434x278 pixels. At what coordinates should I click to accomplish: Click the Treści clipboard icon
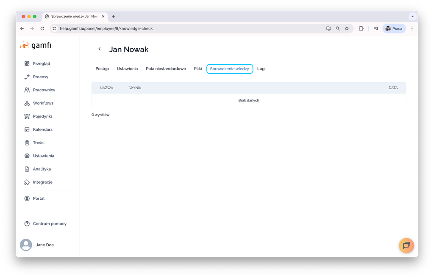[27, 143]
